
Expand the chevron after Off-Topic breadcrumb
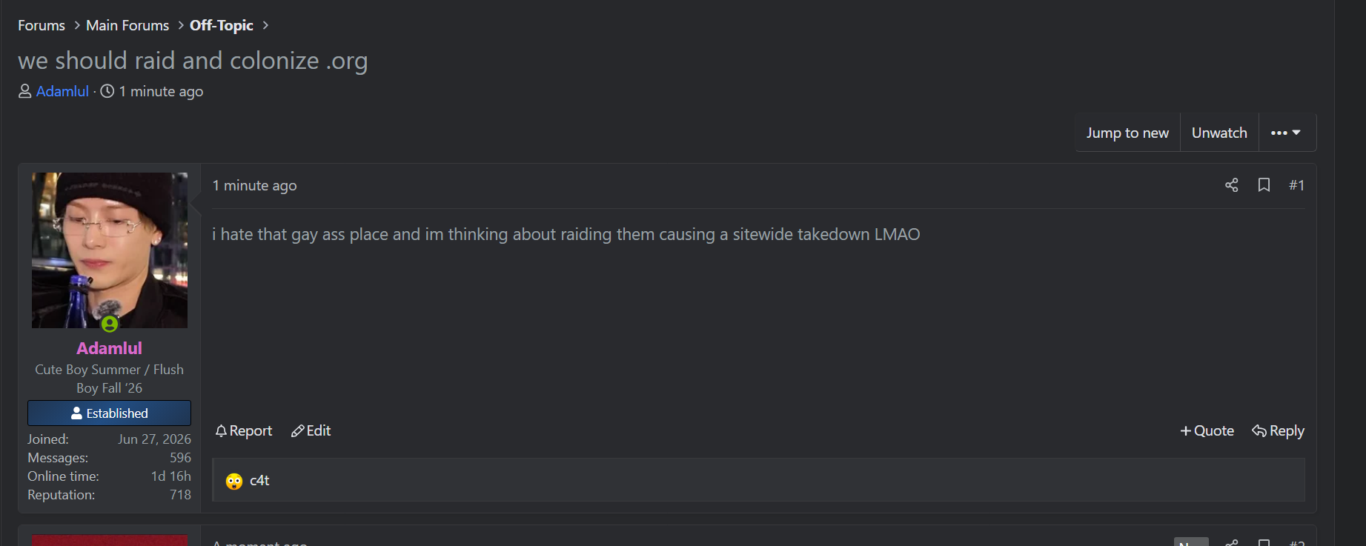coord(265,25)
